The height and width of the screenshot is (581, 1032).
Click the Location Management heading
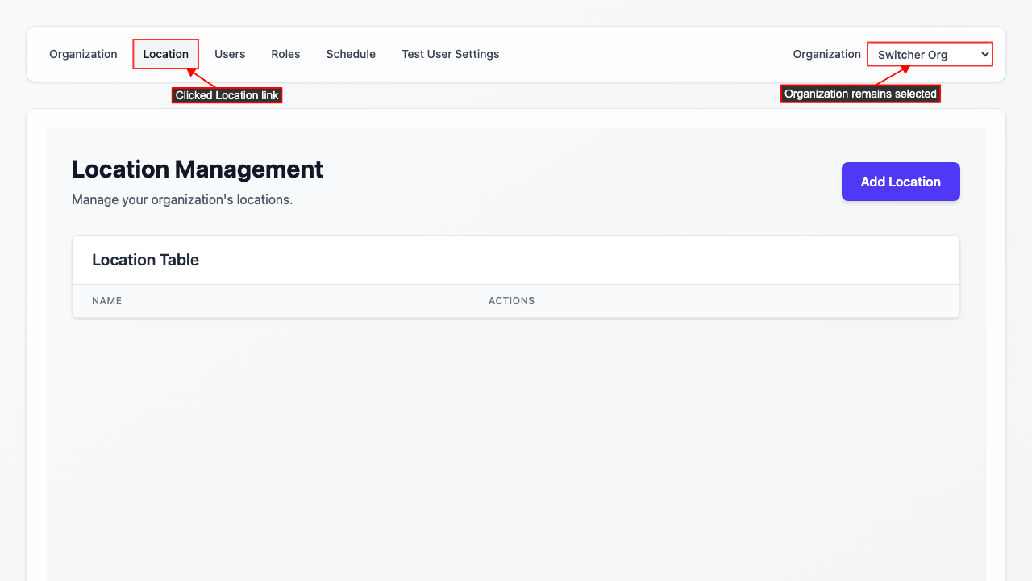point(198,169)
